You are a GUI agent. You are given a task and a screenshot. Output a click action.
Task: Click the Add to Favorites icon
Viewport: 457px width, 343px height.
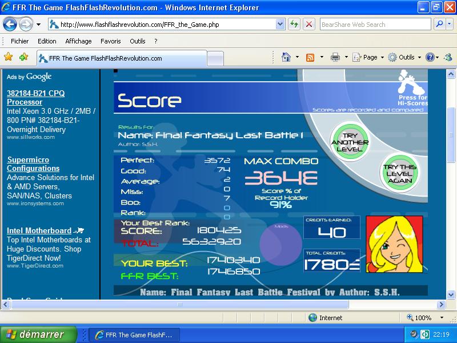pos(23,57)
